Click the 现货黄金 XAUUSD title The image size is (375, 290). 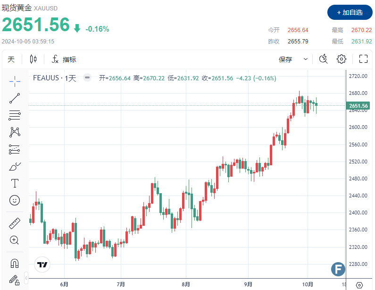click(x=30, y=8)
